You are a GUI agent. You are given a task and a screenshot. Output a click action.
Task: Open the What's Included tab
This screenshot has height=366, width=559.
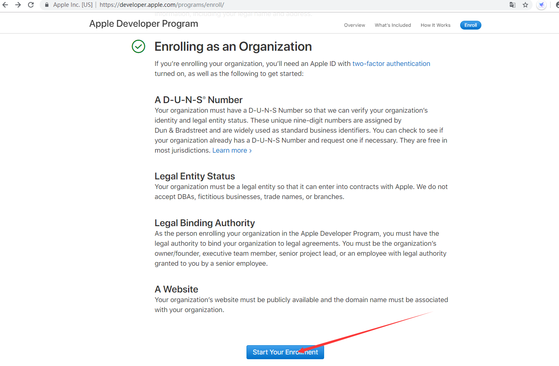[393, 25]
